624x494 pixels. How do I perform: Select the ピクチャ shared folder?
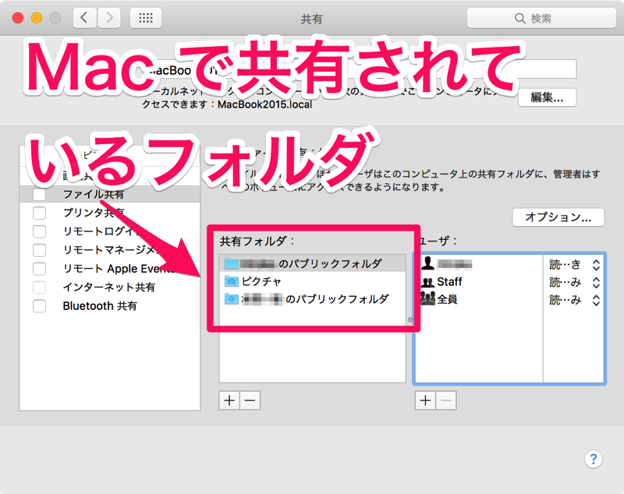point(313,281)
